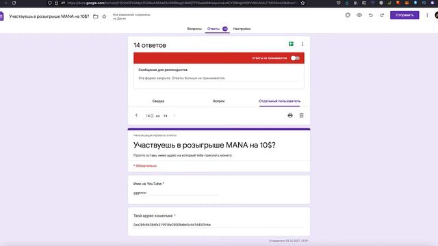Click the form heading about MANA giveaway
438x246 pixels.
pyautogui.click(x=204, y=145)
